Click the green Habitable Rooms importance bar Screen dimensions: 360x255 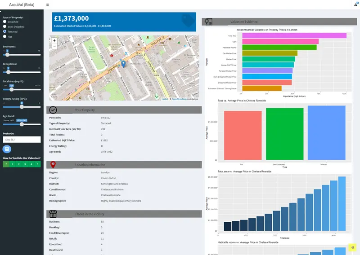(279, 47)
